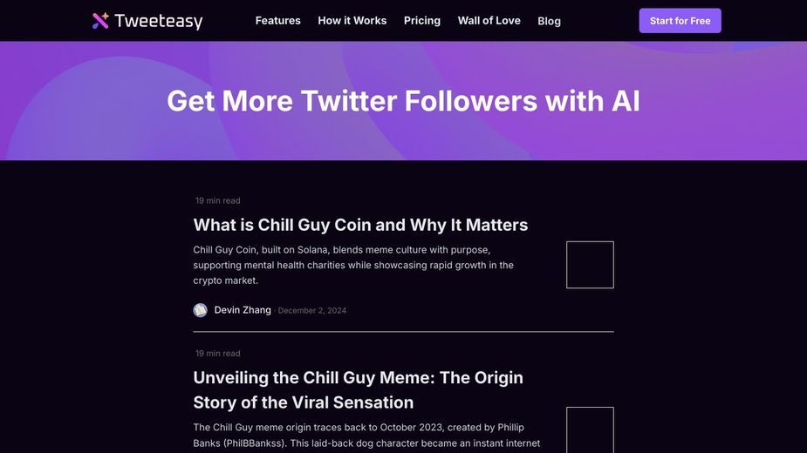The height and width of the screenshot is (453, 807).
Task: Open the Chill Guy Coin article title
Action: point(360,225)
